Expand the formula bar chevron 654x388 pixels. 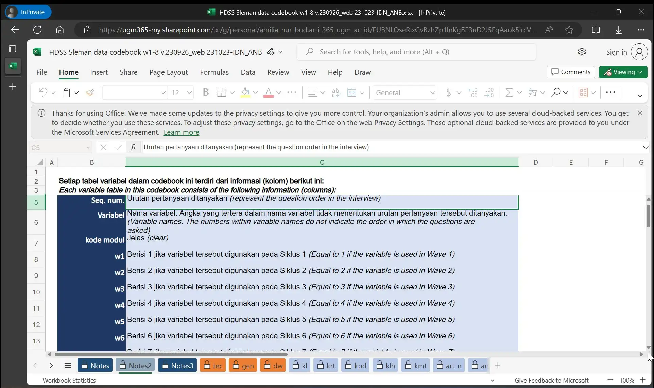pyautogui.click(x=646, y=147)
